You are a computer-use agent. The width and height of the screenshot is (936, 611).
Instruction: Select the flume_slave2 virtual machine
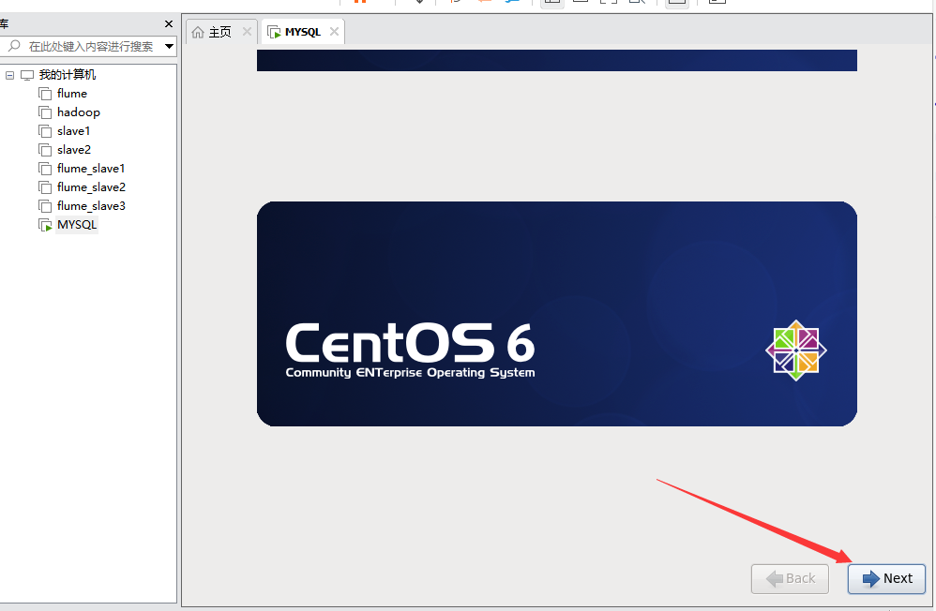click(91, 187)
